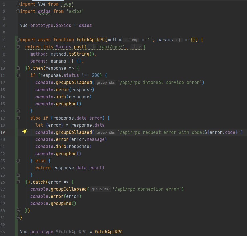Click the light bulb quick-fix icon
The image size is (247, 236).
(25, 132)
